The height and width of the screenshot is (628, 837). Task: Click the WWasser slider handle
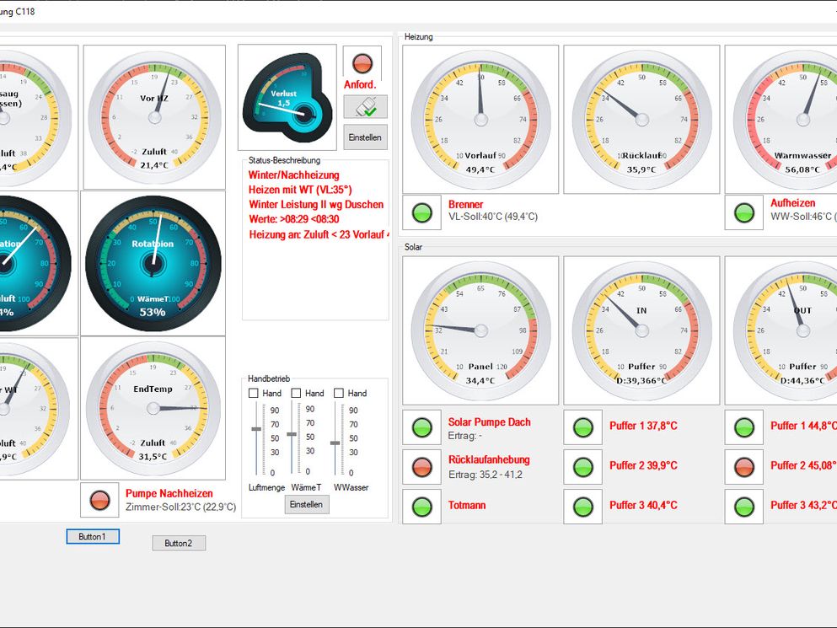(x=335, y=443)
